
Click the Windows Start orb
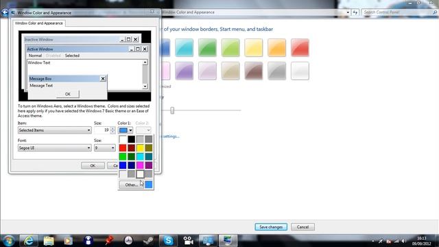point(9,241)
